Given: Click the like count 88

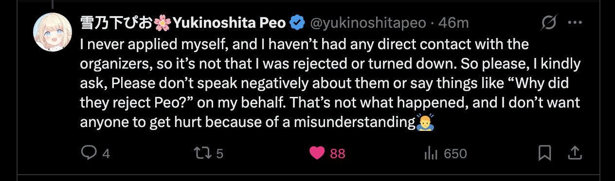Looking at the screenshot, I should coord(338,154).
